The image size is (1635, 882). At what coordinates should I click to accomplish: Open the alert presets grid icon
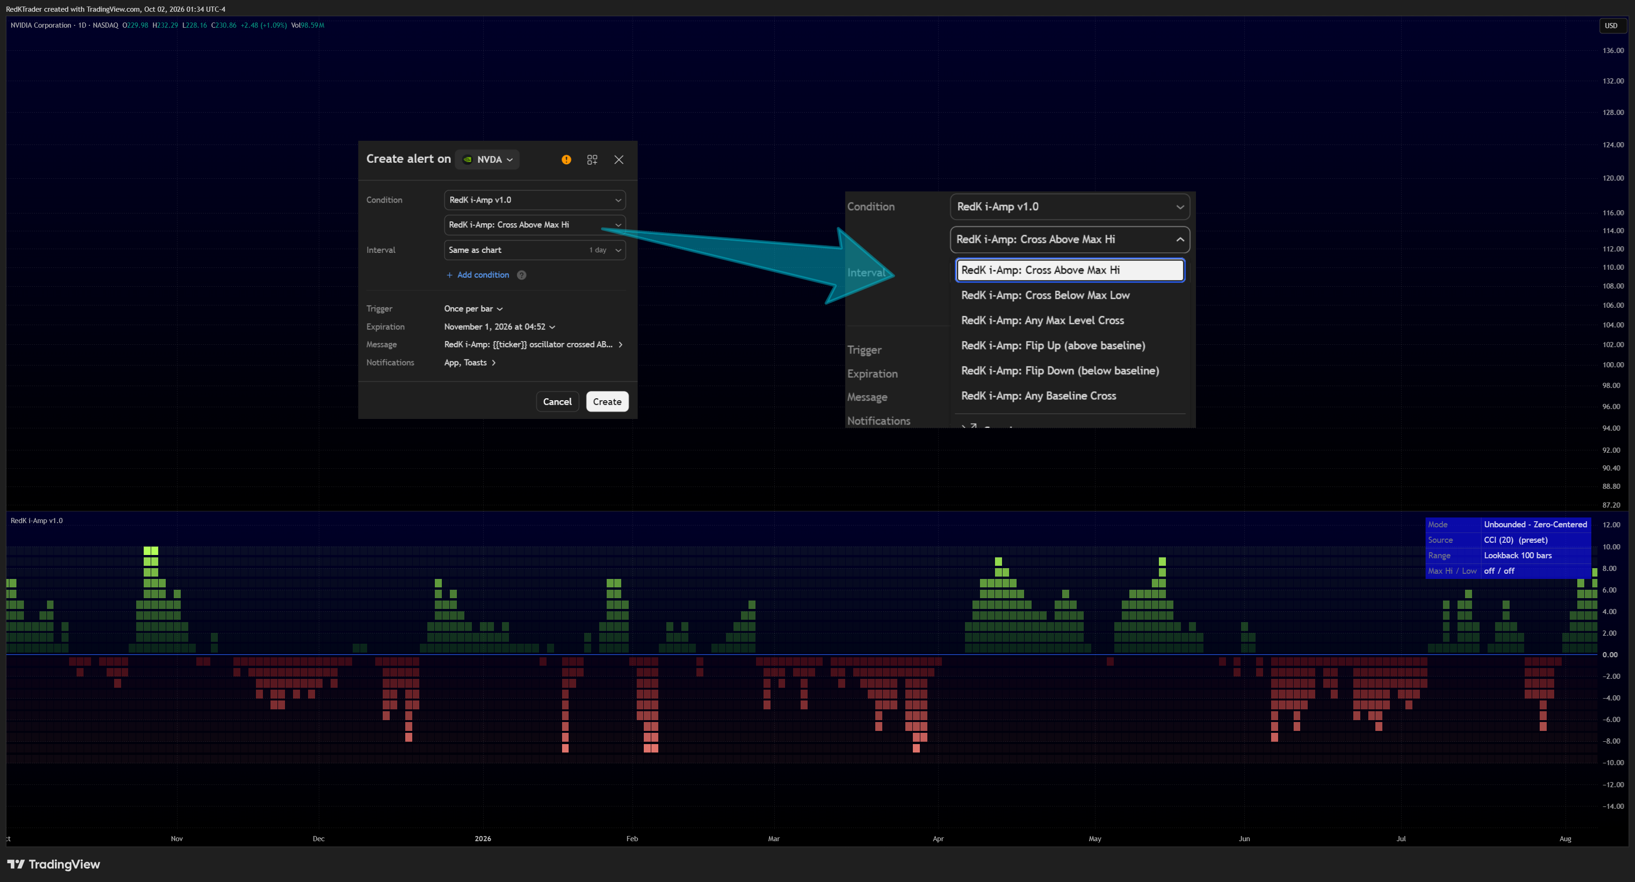pyautogui.click(x=592, y=160)
